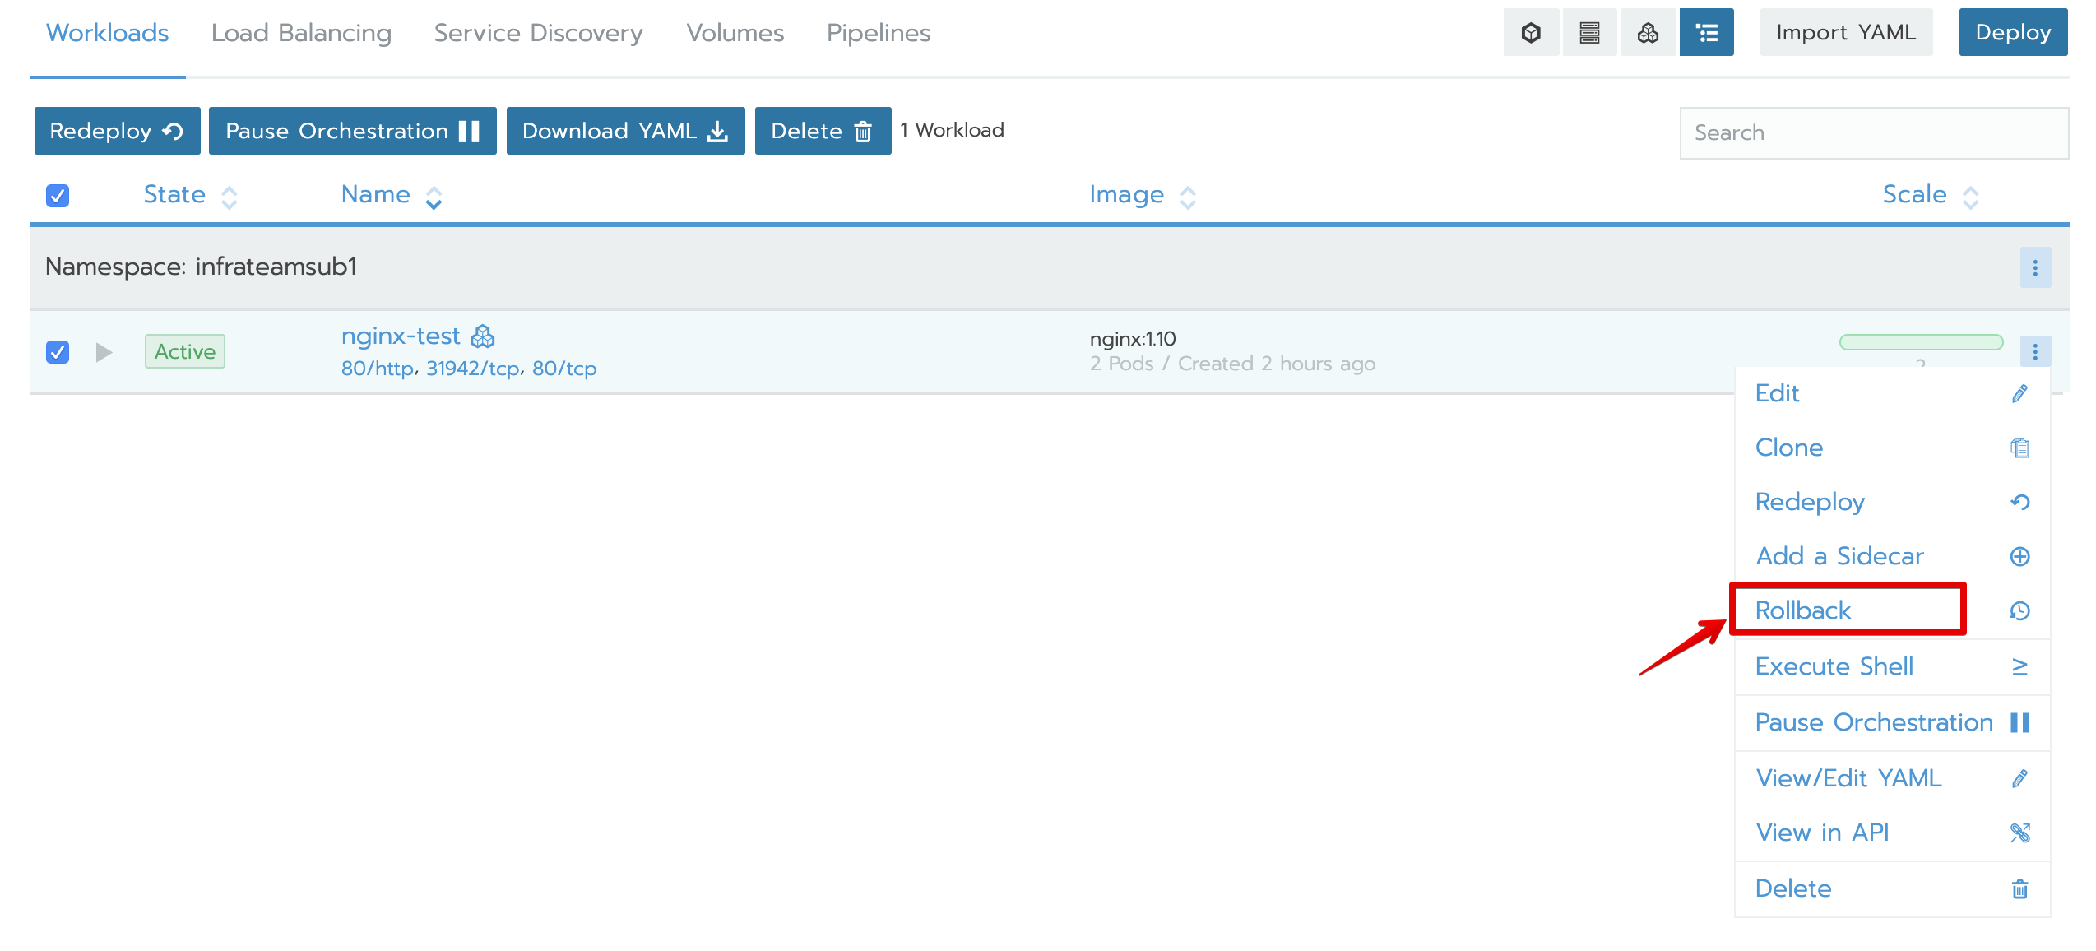Focus the Search input field
This screenshot has height=951, width=2096.
click(1874, 132)
